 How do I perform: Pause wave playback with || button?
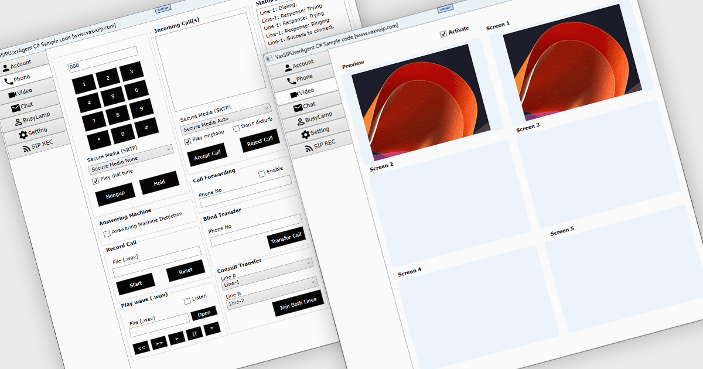194,334
